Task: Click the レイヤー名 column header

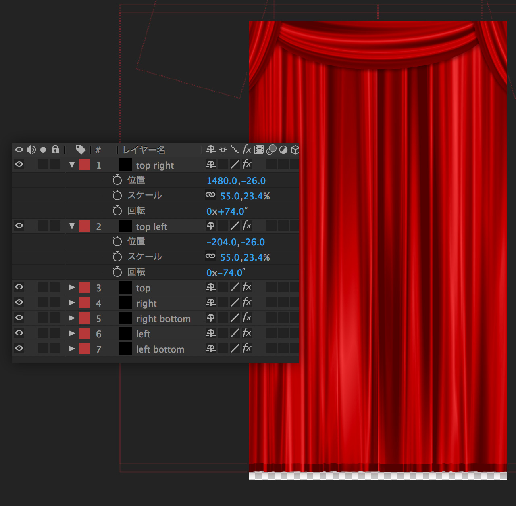Action: (x=144, y=150)
